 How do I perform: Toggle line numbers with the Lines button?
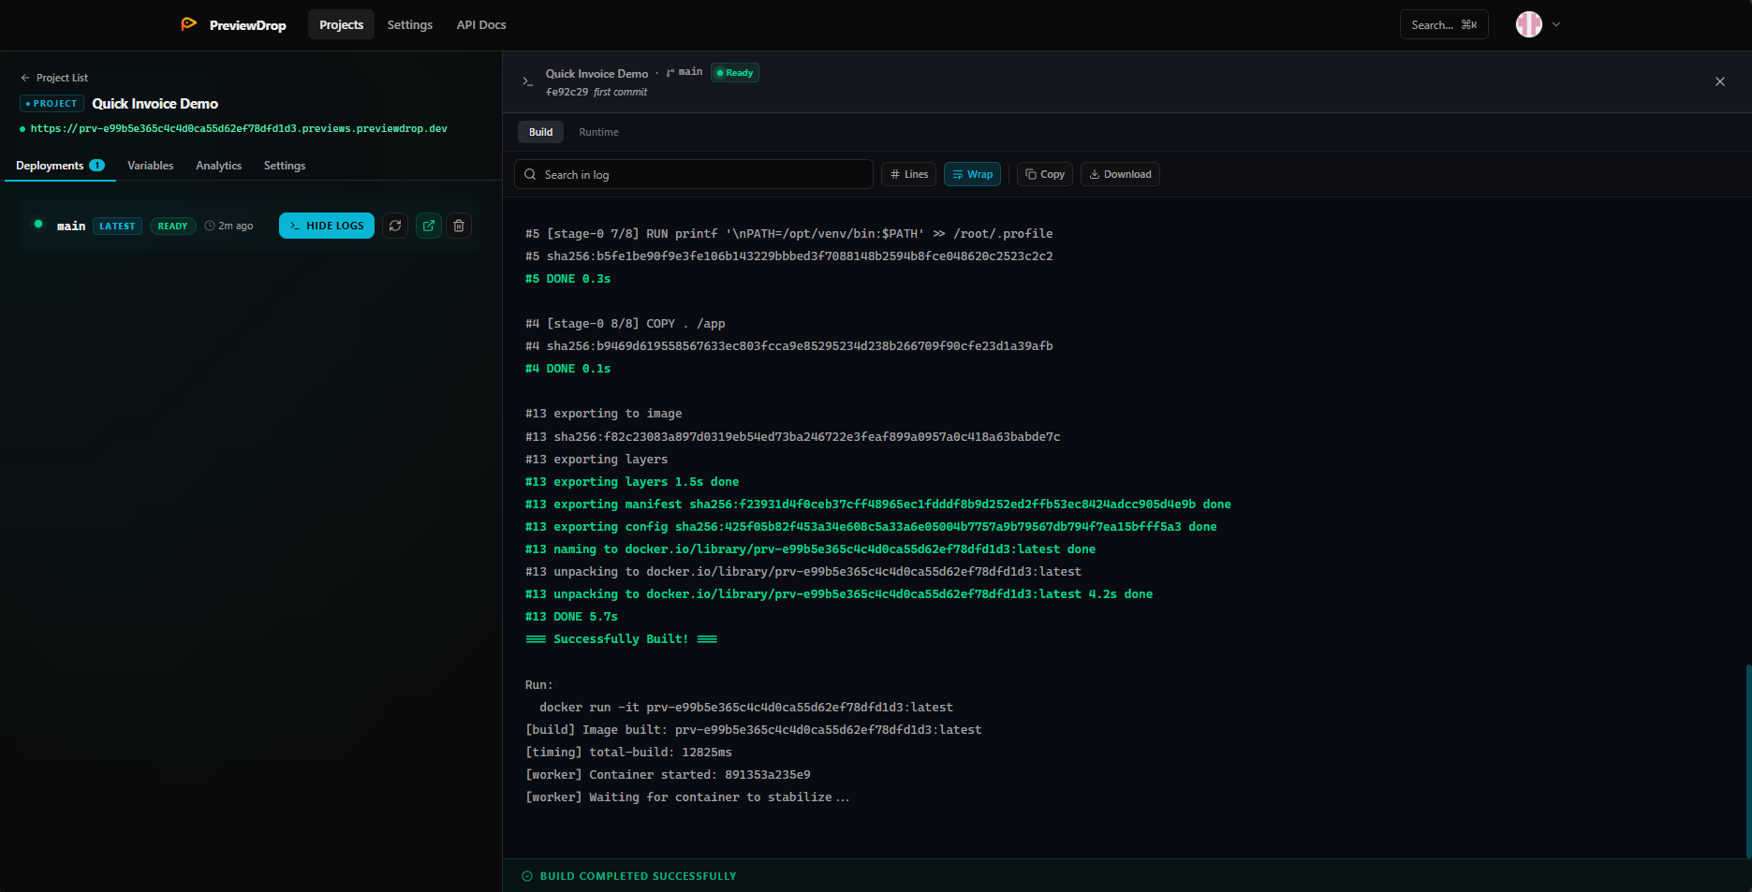[907, 174]
